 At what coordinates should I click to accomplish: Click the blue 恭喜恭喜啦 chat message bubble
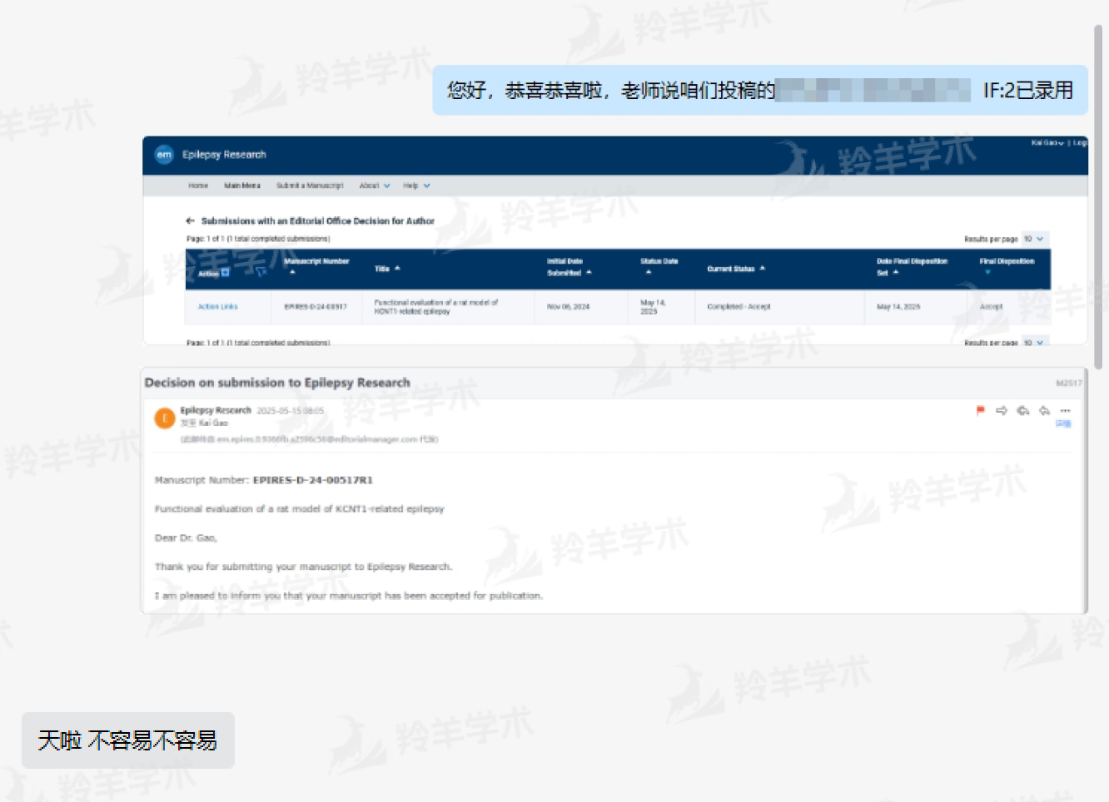[x=760, y=90]
